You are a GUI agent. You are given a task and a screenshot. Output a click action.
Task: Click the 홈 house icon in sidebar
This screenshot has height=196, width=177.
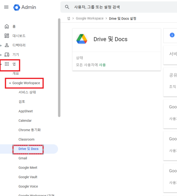pos(7,26)
